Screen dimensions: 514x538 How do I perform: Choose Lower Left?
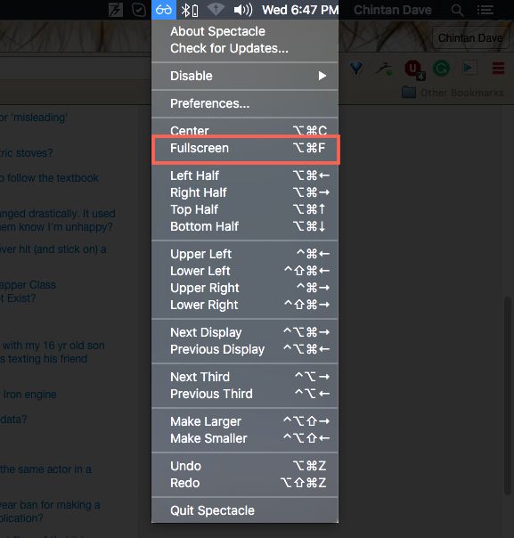pos(245,271)
